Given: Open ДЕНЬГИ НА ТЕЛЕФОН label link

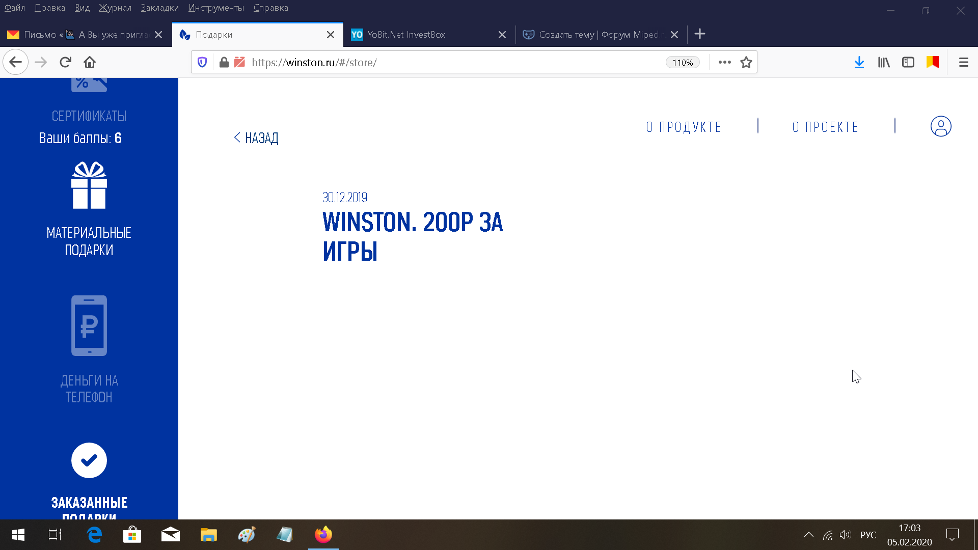Looking at the screenshot, I should pos(89,389).
